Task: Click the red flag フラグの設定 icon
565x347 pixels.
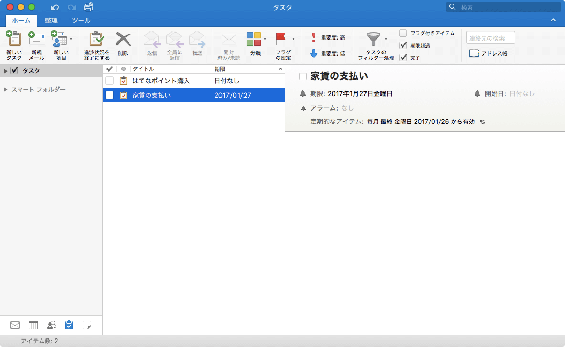Action: pos(280,39)
